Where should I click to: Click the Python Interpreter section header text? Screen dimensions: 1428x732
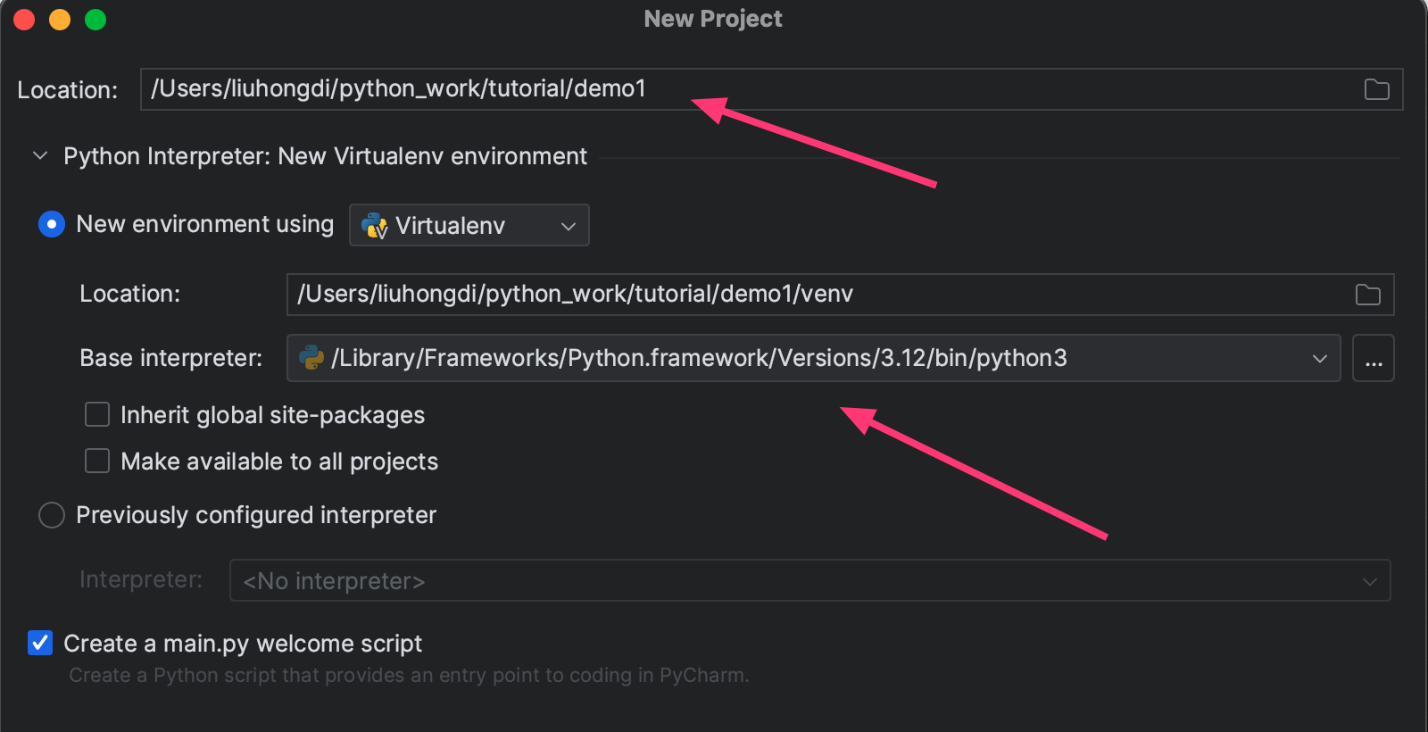click(325, 156)
